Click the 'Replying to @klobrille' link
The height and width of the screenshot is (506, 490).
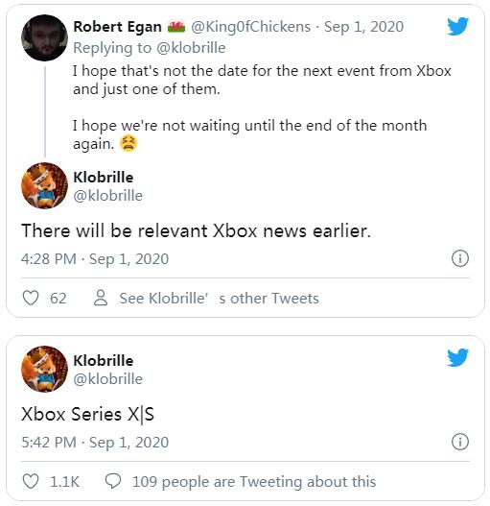(x=150, y=48)
